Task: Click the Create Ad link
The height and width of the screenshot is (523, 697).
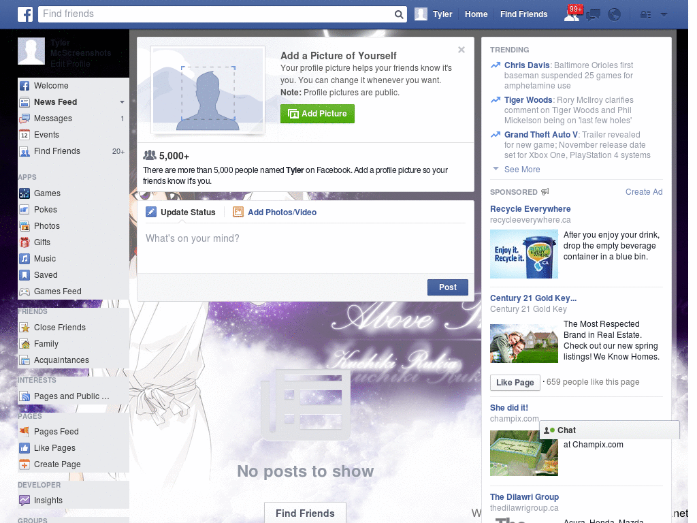Action: pos(644,191)
